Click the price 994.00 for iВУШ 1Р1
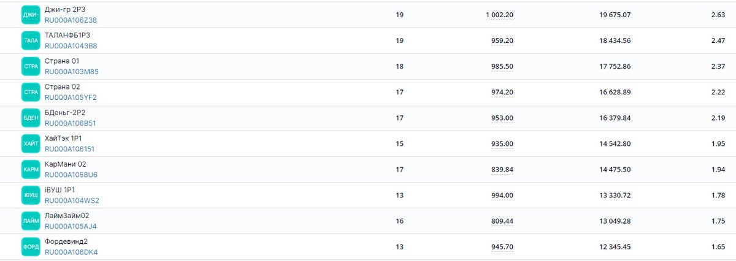 (x=502, y=195)
